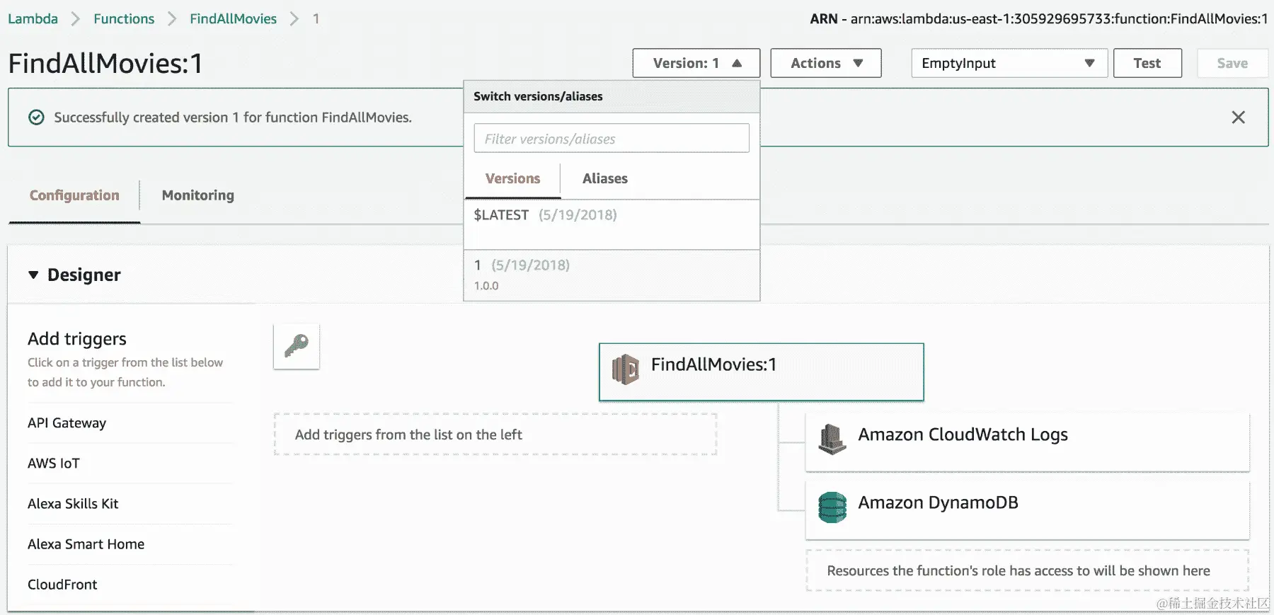Add CloudFront trigger
Viewport: 1274px width, 615px height.
pos(62,584)
